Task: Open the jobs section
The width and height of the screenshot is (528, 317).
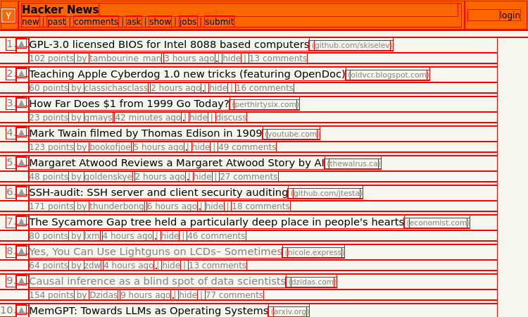Action: [x=188, y=22]
